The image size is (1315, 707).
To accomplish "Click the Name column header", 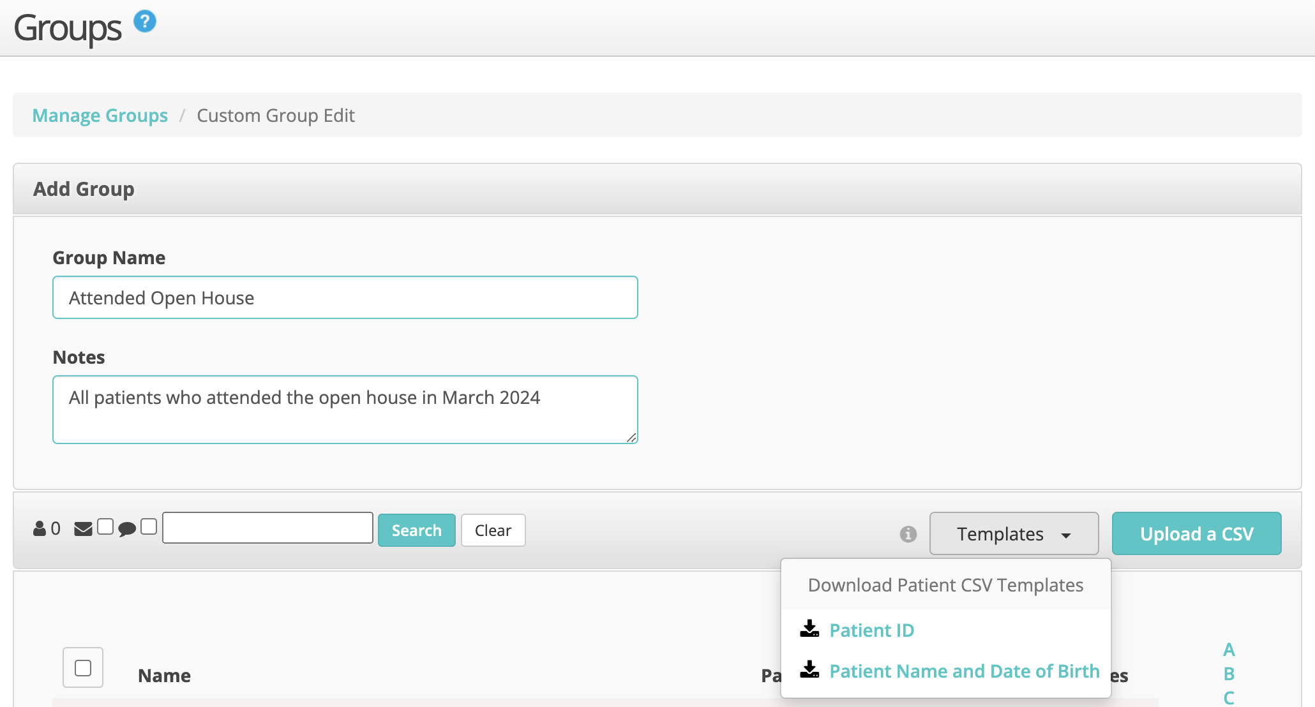I will coord(164,676).
